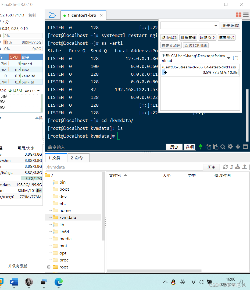Image resolution: width=250 pixels, height=290 pixels.
Task: Open 网络监控 network monitor
Action: (x=207, y=38)
